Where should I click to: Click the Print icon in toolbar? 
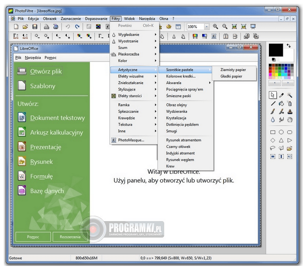pyautogui.click(x=46, y=27)
